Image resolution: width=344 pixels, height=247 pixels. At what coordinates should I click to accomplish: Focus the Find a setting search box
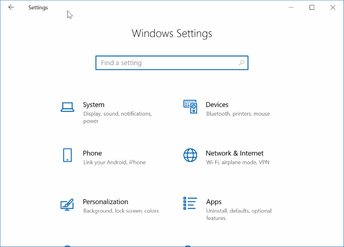(x=172, y=63)
